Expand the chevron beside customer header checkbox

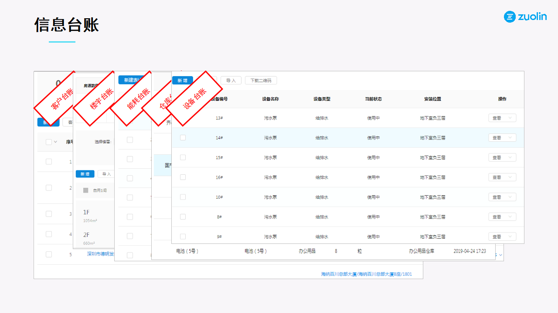[55, 142]
